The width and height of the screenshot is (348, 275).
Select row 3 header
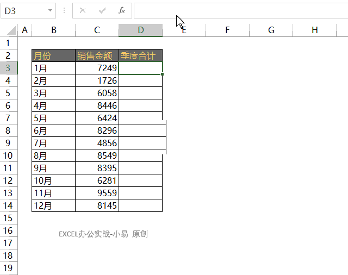9,68
